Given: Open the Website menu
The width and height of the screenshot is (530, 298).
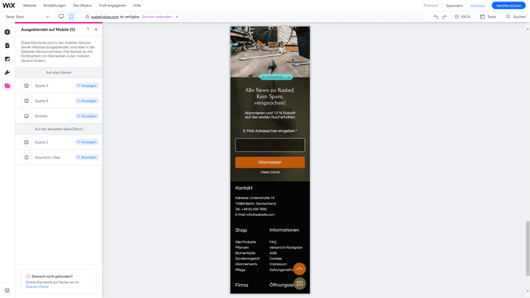Looking at the screenshot, I should tap(29, 5).
